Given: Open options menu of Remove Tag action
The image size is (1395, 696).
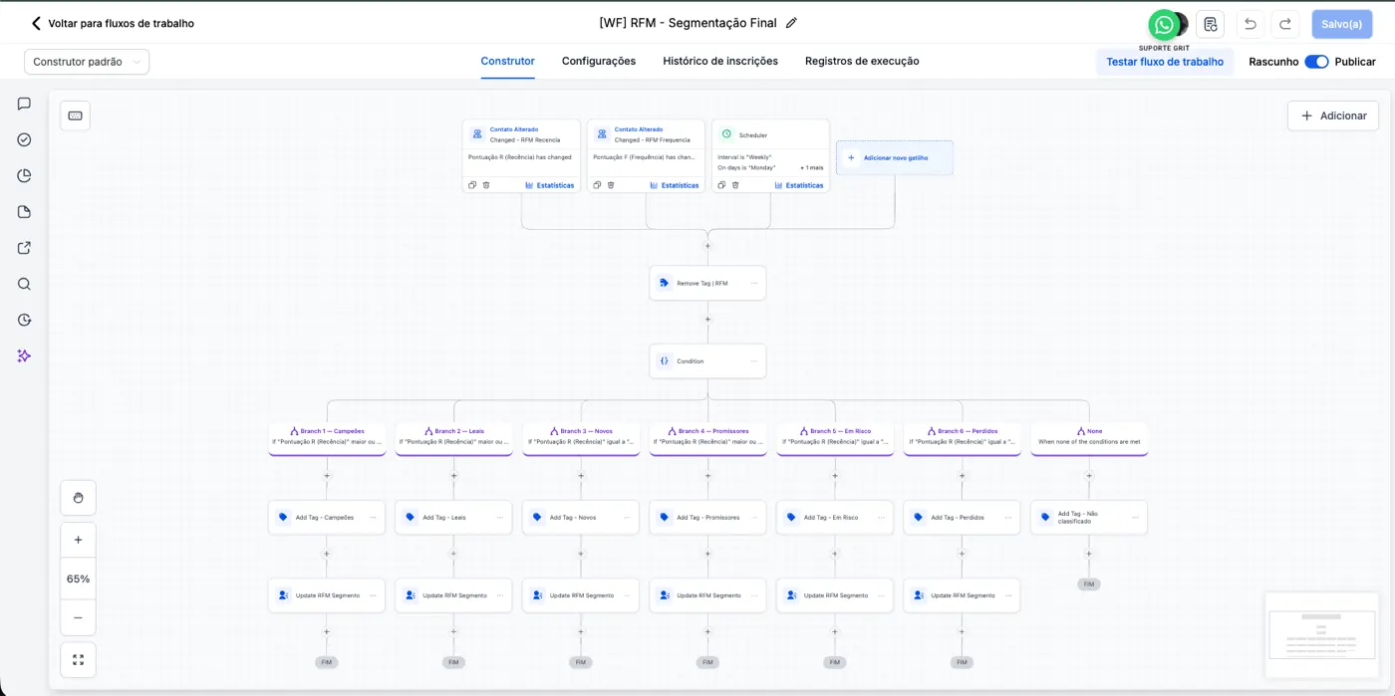Looking at the screenshot, I should pos(753,283).
